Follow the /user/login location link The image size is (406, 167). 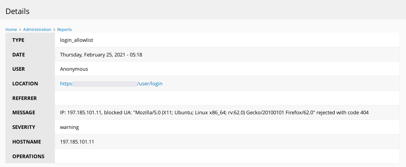coord(111,84)
